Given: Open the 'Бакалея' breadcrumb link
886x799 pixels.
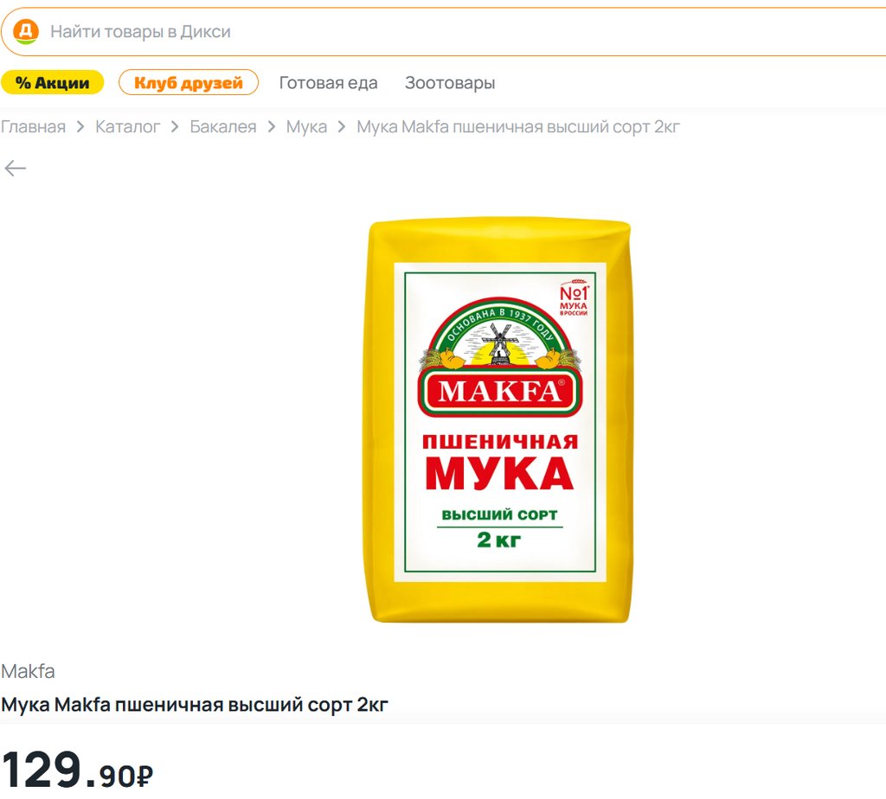Looking at the screenshot, I should [x=223, y=127].
